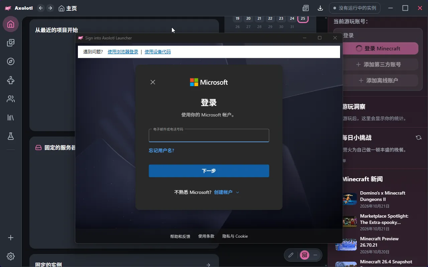Click the 主页 breadcrumb in the top bar
This screenshot has height=267, width=428.
pos(68,8)
